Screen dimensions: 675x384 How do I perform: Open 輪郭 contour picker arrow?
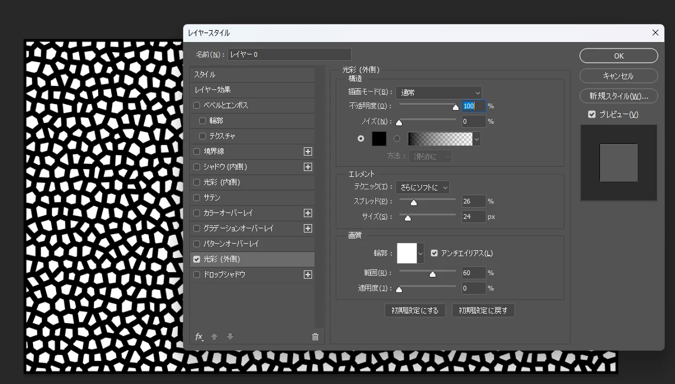point(421,253)
